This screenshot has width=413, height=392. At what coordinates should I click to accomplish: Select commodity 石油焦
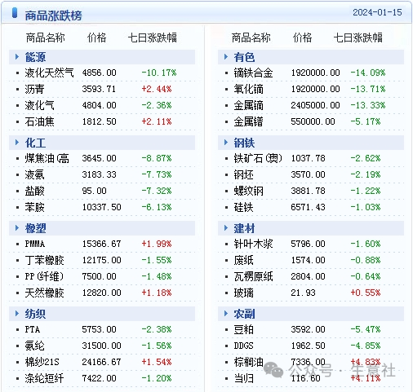[39, 121]
